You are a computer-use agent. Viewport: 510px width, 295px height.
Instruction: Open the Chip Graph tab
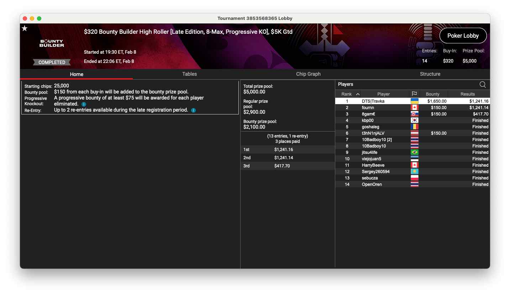(308, 74)
